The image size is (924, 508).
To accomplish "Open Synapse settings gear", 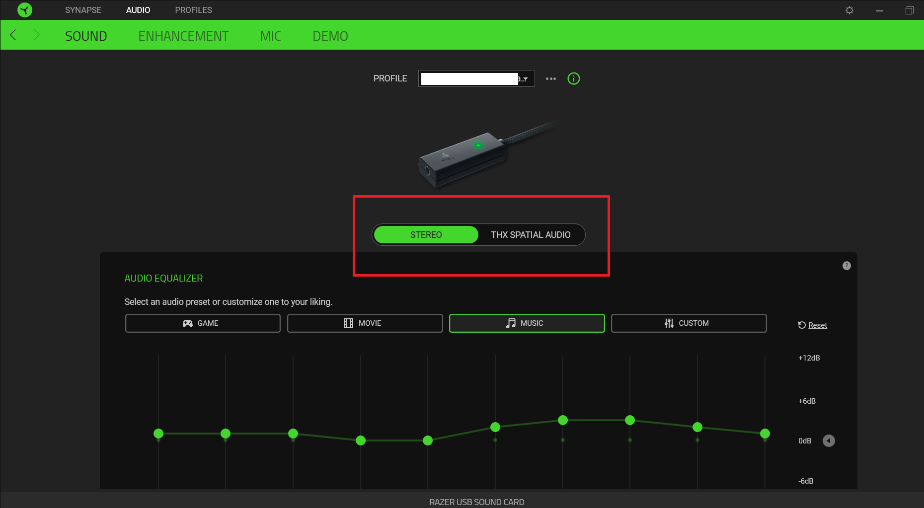I will click(849, 10).
